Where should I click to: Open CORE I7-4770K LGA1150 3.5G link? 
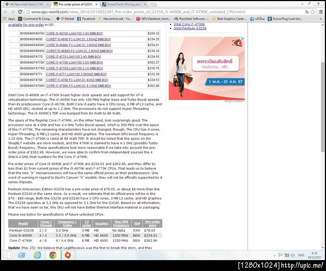74,63
